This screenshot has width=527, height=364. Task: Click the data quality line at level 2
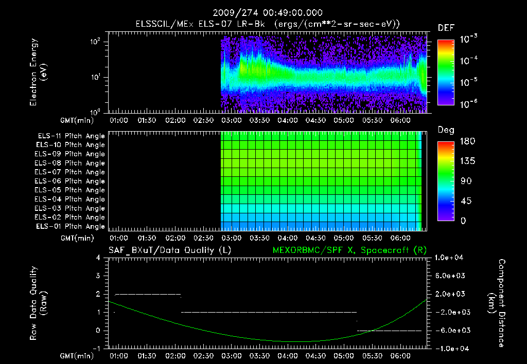148,295
